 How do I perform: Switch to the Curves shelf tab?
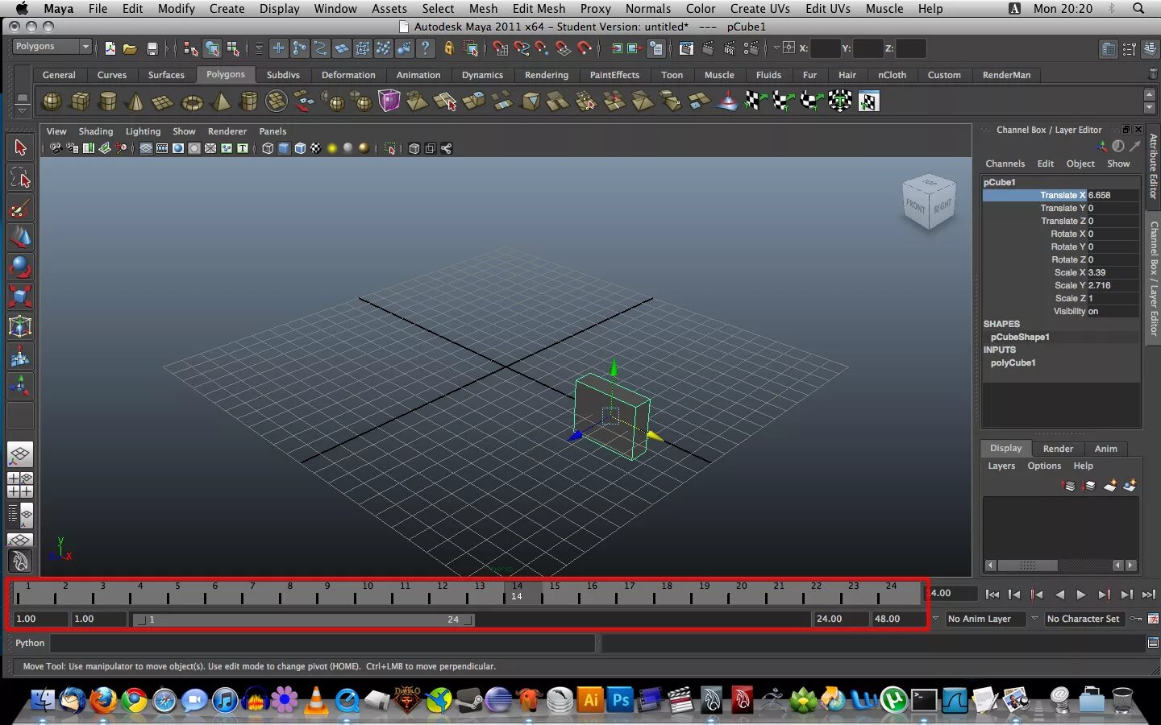112,75
